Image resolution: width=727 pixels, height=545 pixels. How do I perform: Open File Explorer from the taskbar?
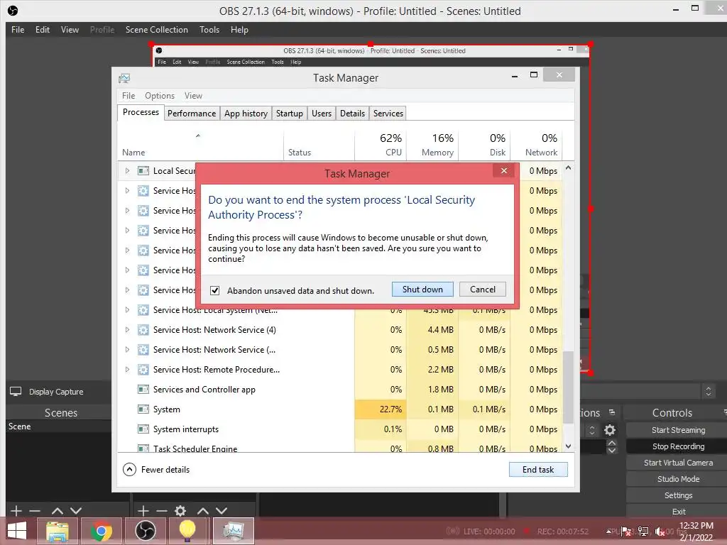[58, 531]
